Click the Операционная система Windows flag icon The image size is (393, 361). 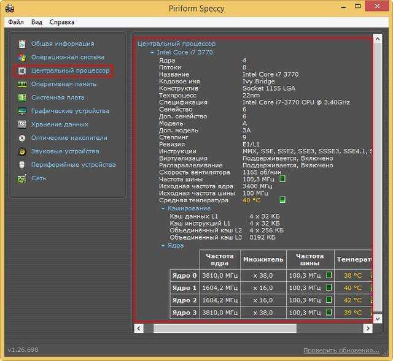[22, 57]
